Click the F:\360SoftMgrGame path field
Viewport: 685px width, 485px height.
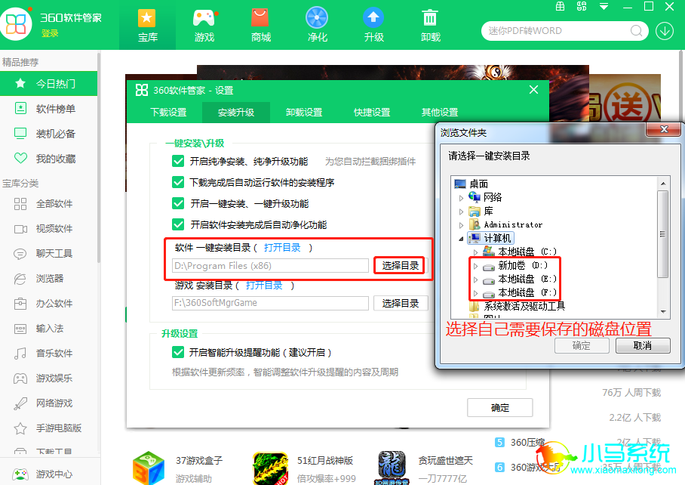coord(270,303)
